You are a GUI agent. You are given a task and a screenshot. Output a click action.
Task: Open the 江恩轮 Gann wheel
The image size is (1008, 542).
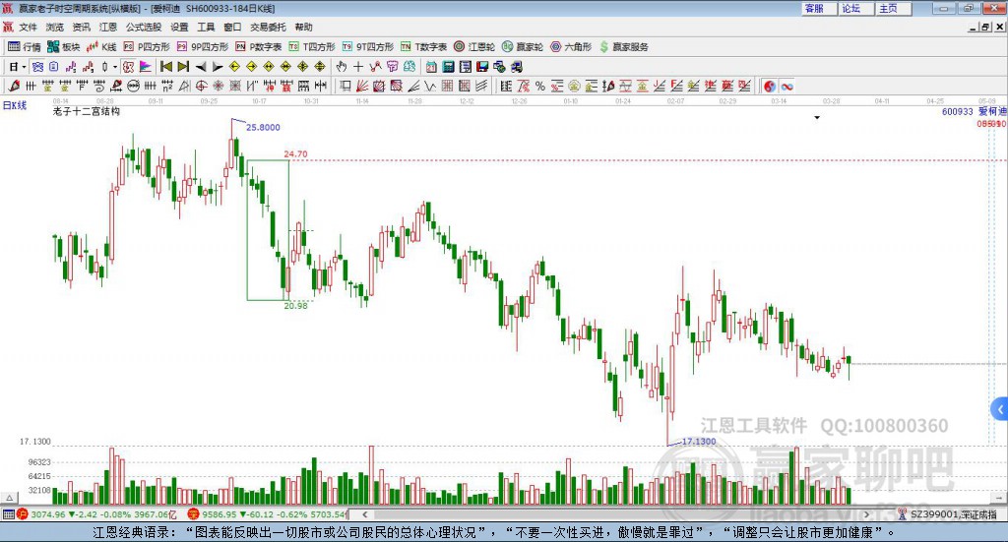[474, 47]
